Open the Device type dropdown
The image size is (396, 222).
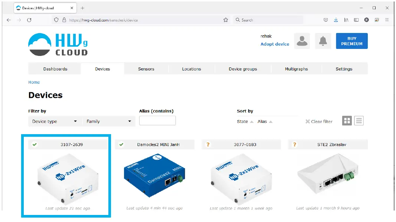tap(55, 121)
